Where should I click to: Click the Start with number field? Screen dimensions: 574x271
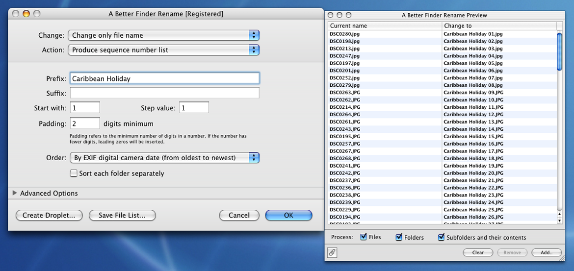coord(85,108)
